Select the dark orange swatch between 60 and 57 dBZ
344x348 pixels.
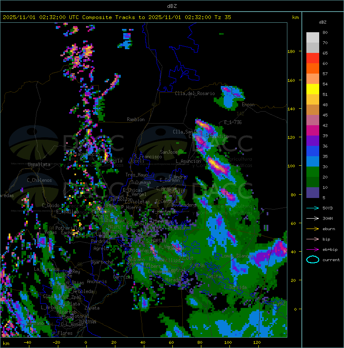coord(313,69)
